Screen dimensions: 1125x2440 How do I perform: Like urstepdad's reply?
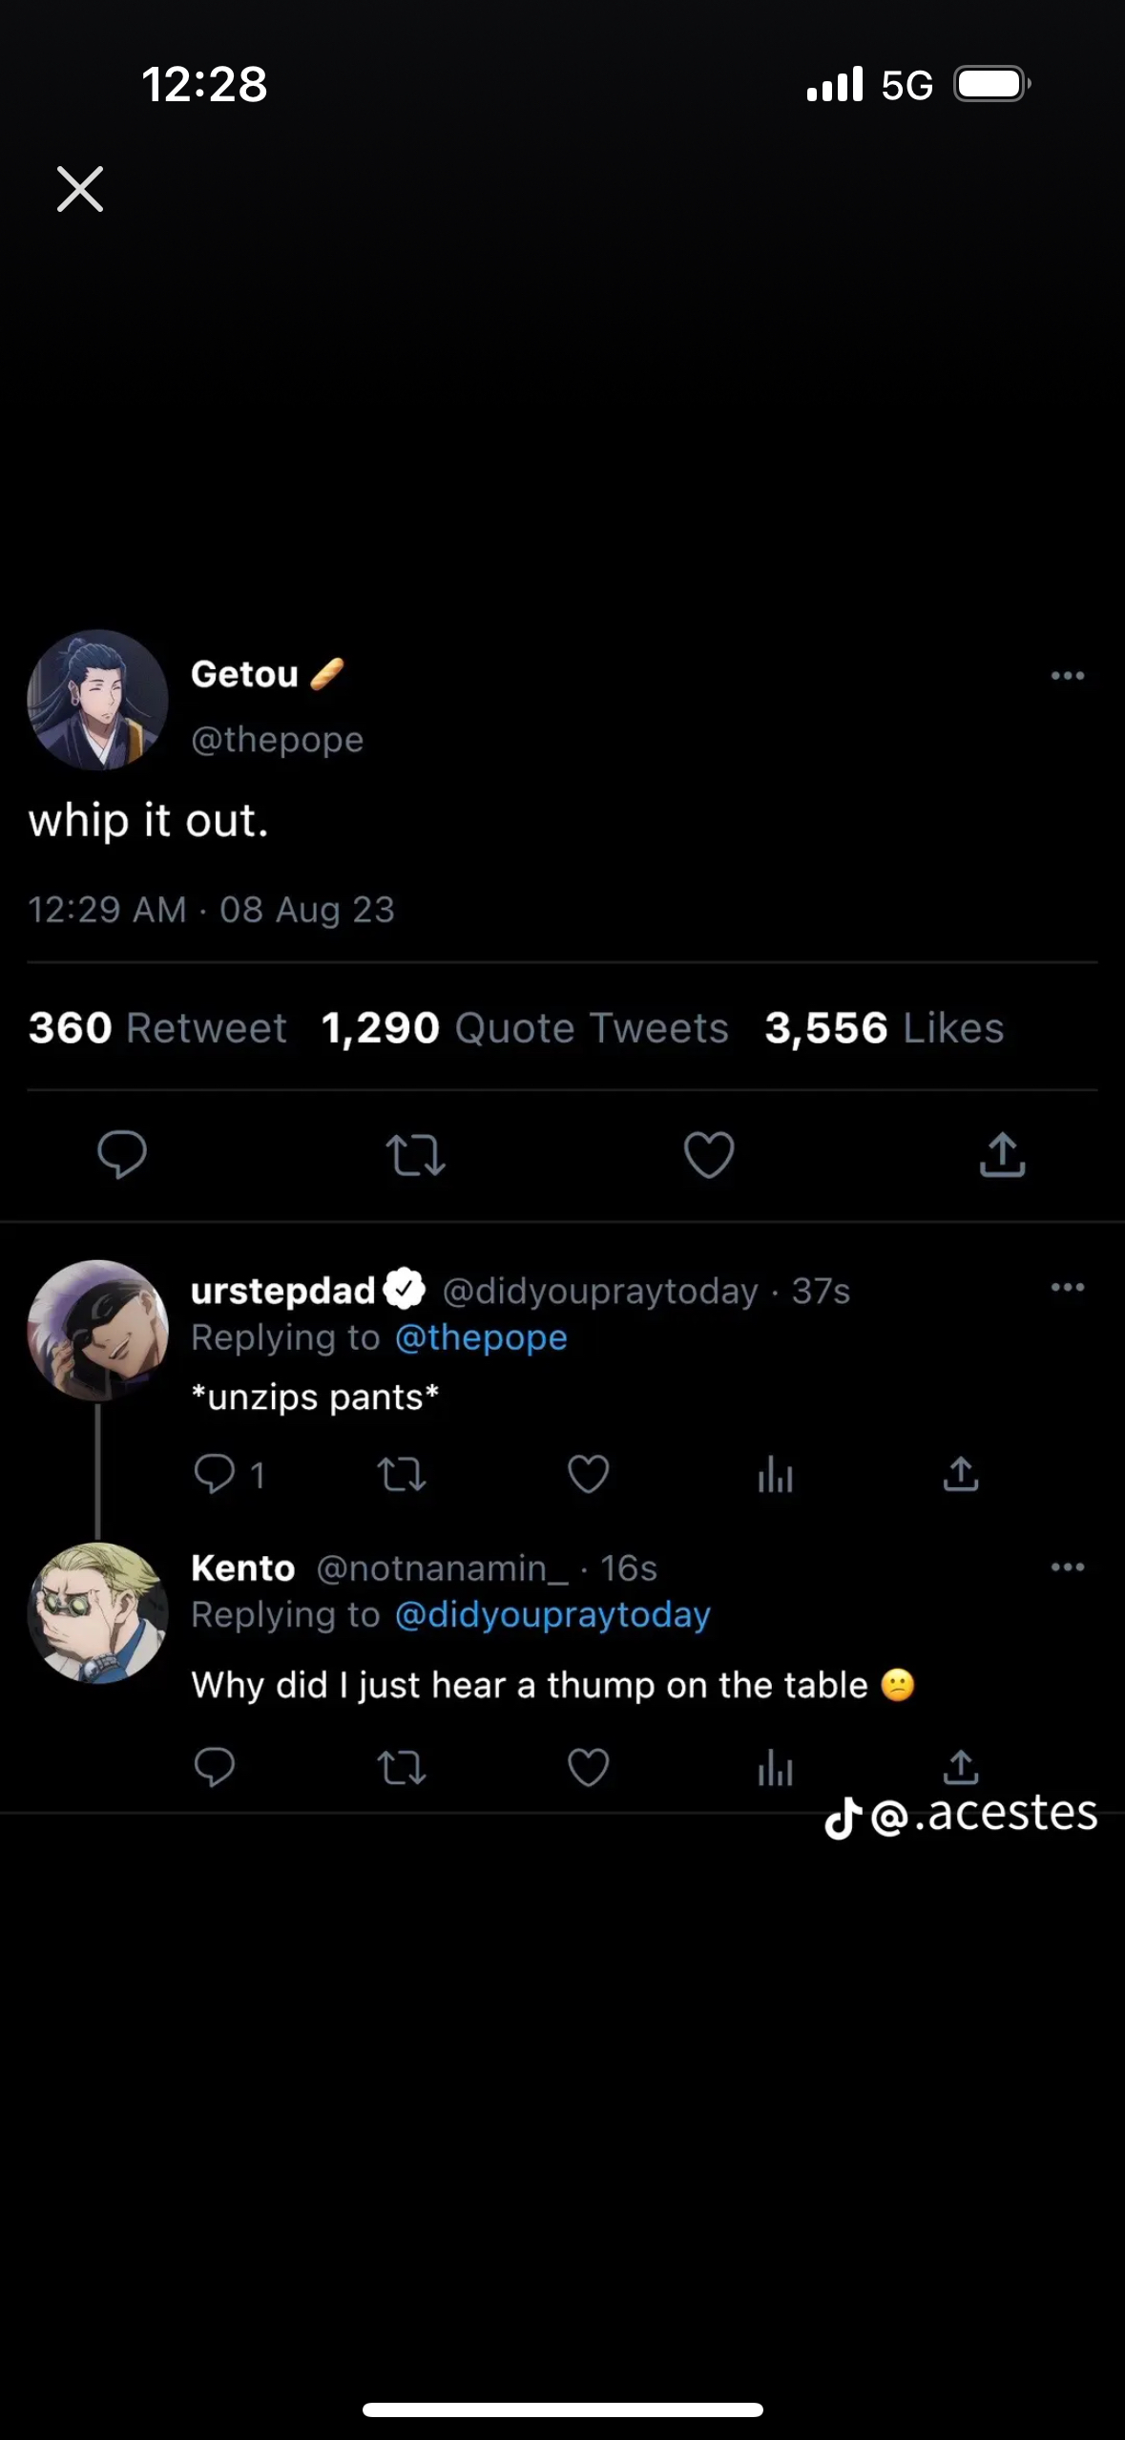[x=588, y=1474]
